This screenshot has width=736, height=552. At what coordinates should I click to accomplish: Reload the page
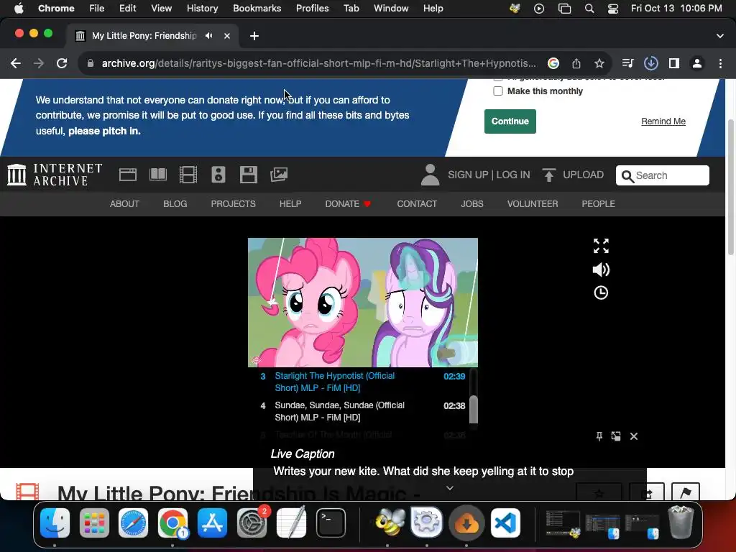point(62,63)
